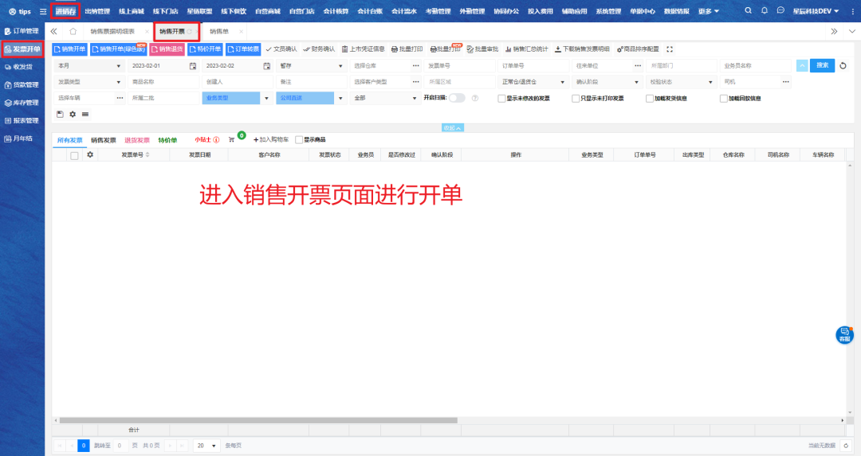Viewport: 861px width, 456px height.
Task: Enable the 显示商品 checkbox
Action: point(299,139)
